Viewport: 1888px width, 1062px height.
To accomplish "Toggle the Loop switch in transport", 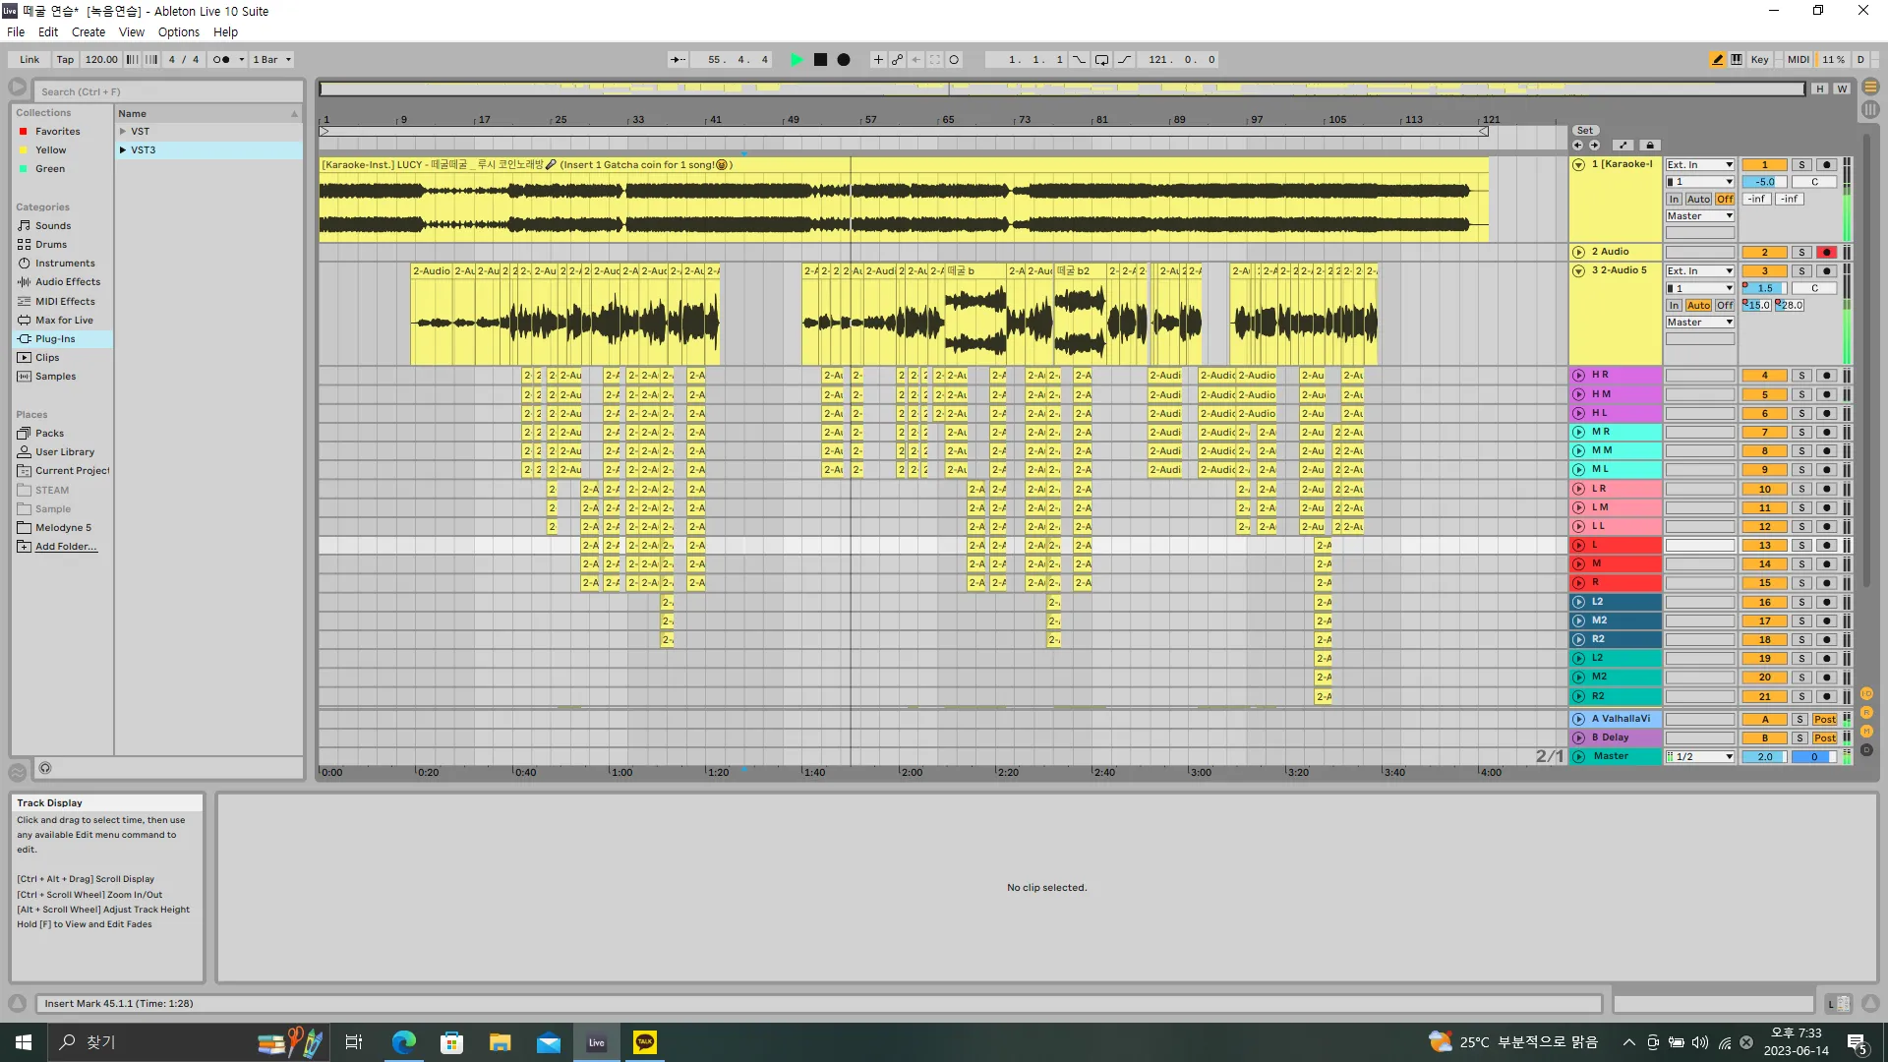I will pyautogui.click(x=1101, y=60).
